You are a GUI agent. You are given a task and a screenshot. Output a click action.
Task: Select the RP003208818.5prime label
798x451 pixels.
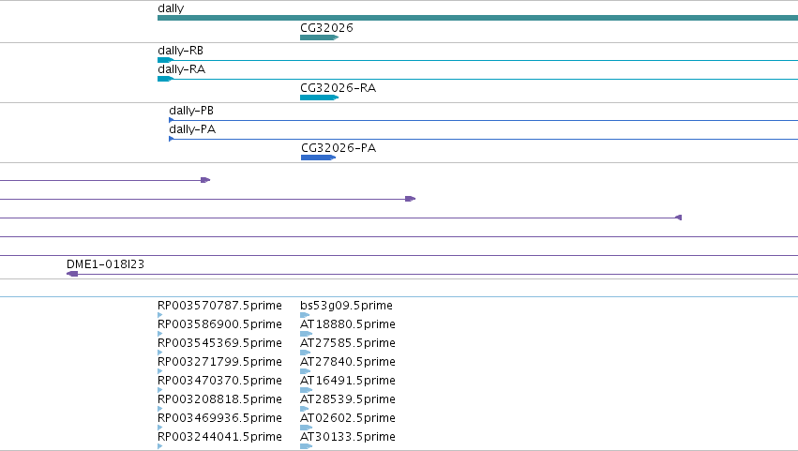click(219, 399)
